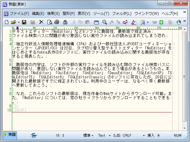Click the purple ruler position marker

(18, 28)
